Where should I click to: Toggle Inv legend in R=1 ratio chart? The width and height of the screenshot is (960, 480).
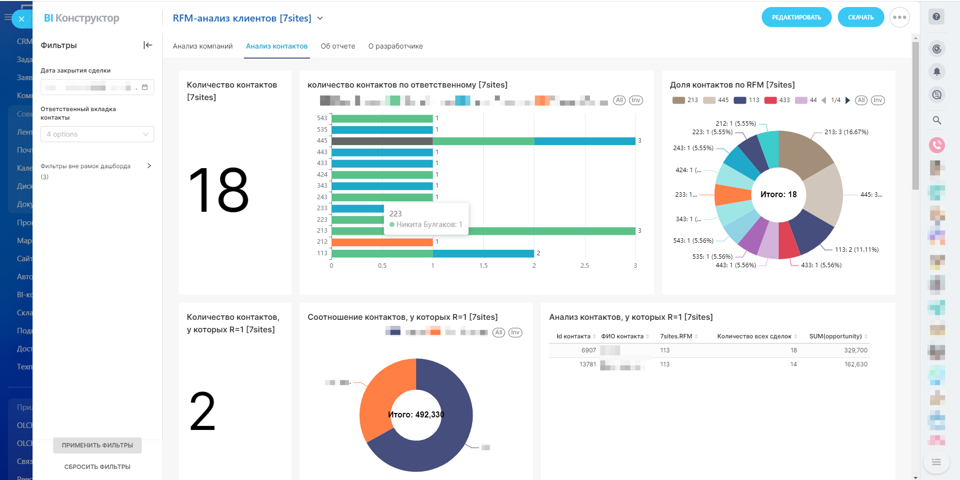[x=515, y=332]
